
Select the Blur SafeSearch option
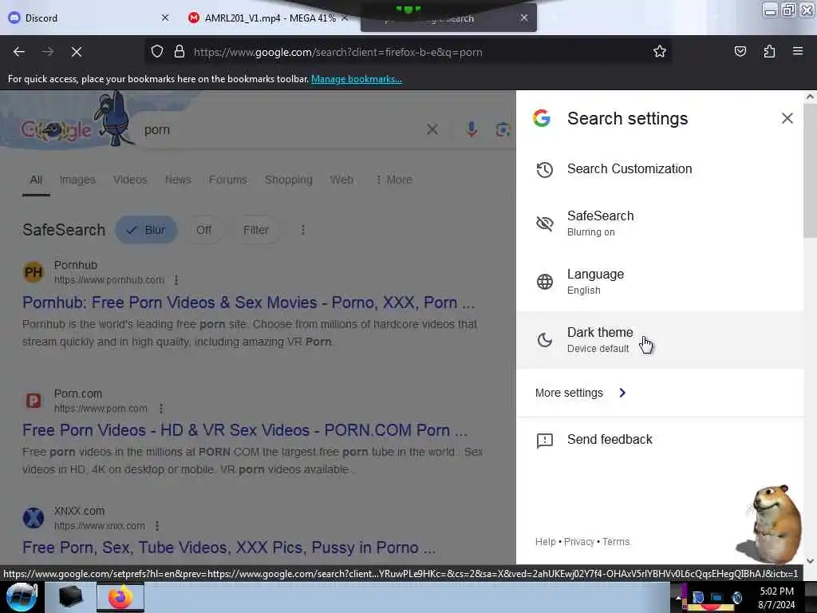pyautogui.click(x=147, y=230)
